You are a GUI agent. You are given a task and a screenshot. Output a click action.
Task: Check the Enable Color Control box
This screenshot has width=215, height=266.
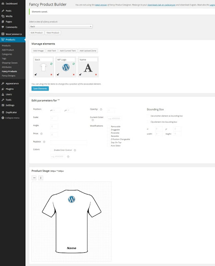[x=52, y=150]
